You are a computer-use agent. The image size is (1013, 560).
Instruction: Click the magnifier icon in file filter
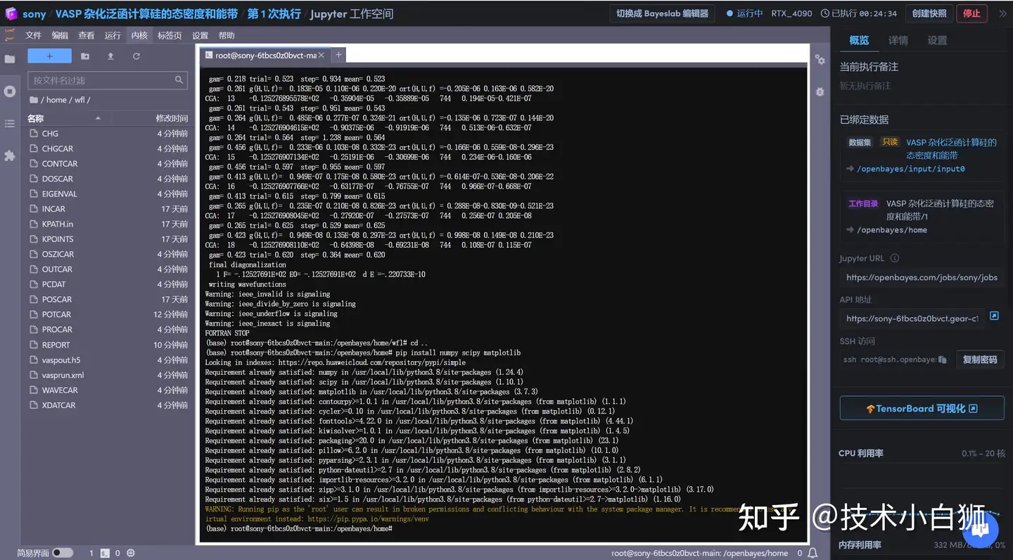[179, 80]
